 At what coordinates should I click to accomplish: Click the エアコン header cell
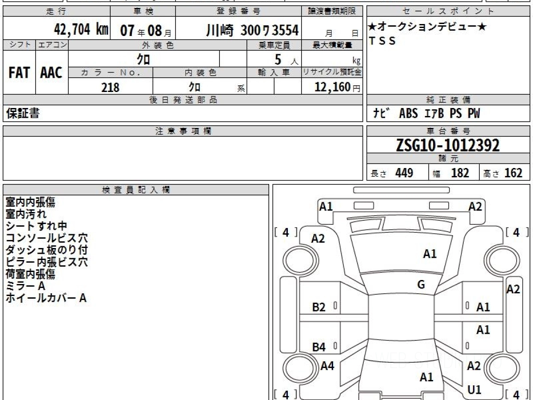point(52,45)
